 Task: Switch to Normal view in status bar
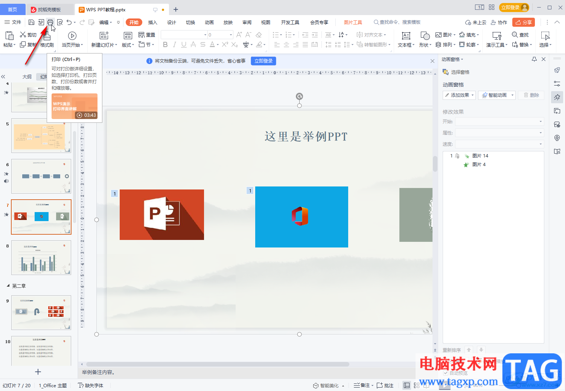pos(407,385)
